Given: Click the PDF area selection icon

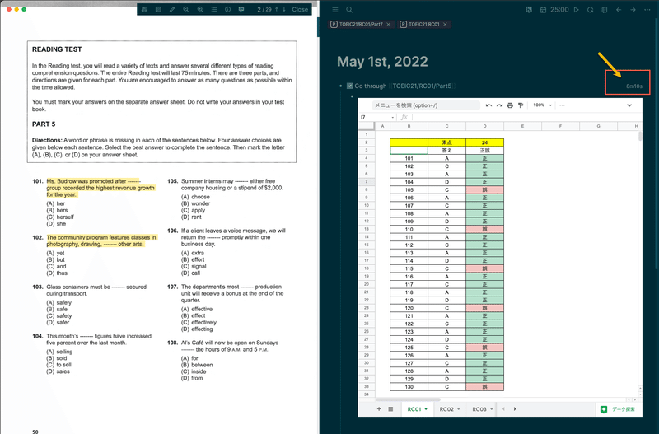Looking at the screenshot, I should point(158,9).
